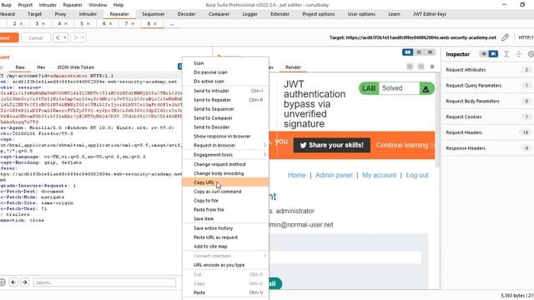Select top-bottom layout view icon
Screen dimensions: 534x300
click(x=419, y=52)
